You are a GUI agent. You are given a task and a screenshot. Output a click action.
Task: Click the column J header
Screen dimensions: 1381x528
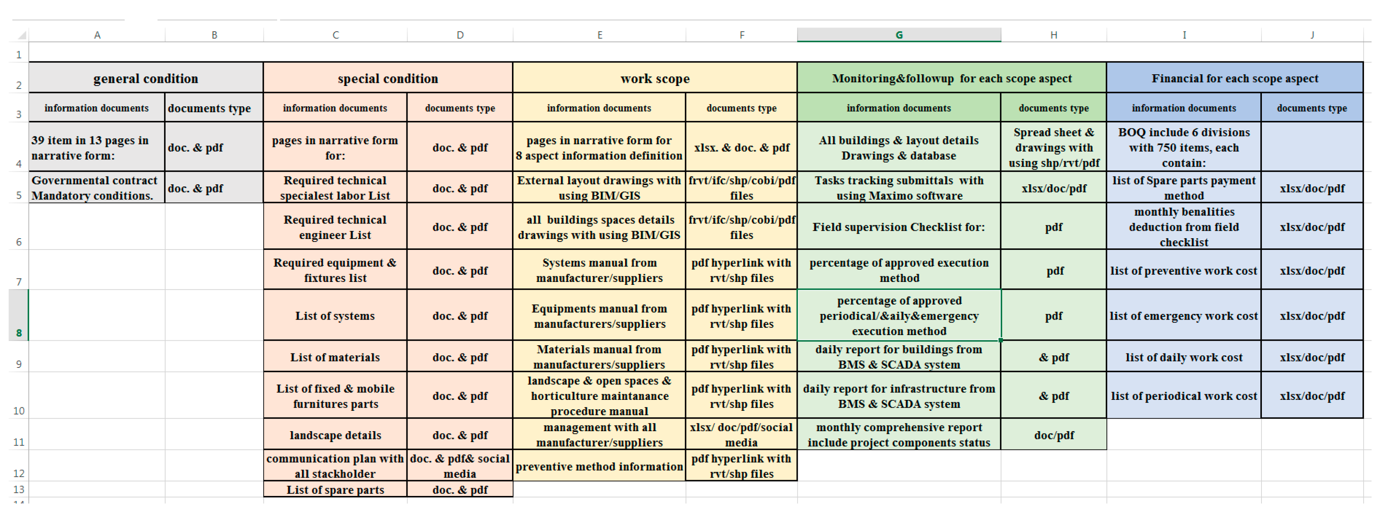pos(1312,35)
